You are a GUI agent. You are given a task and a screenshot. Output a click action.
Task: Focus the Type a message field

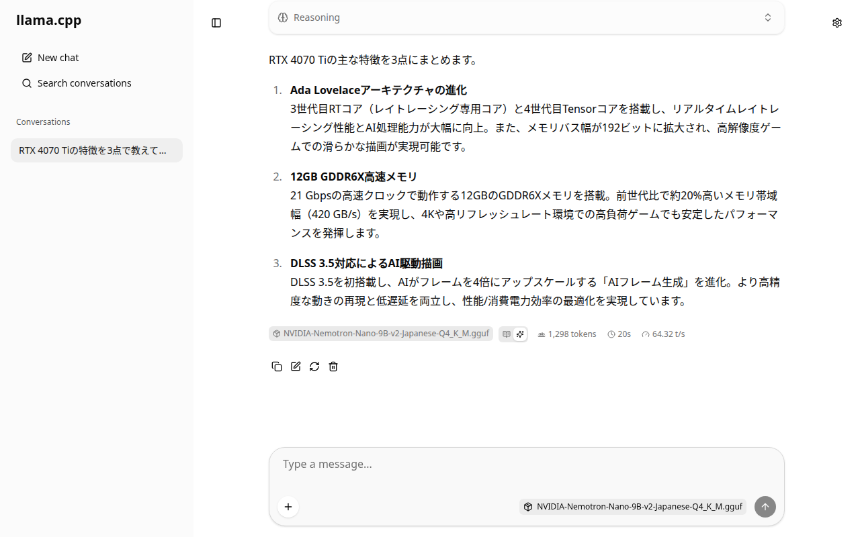coord(527,465)
